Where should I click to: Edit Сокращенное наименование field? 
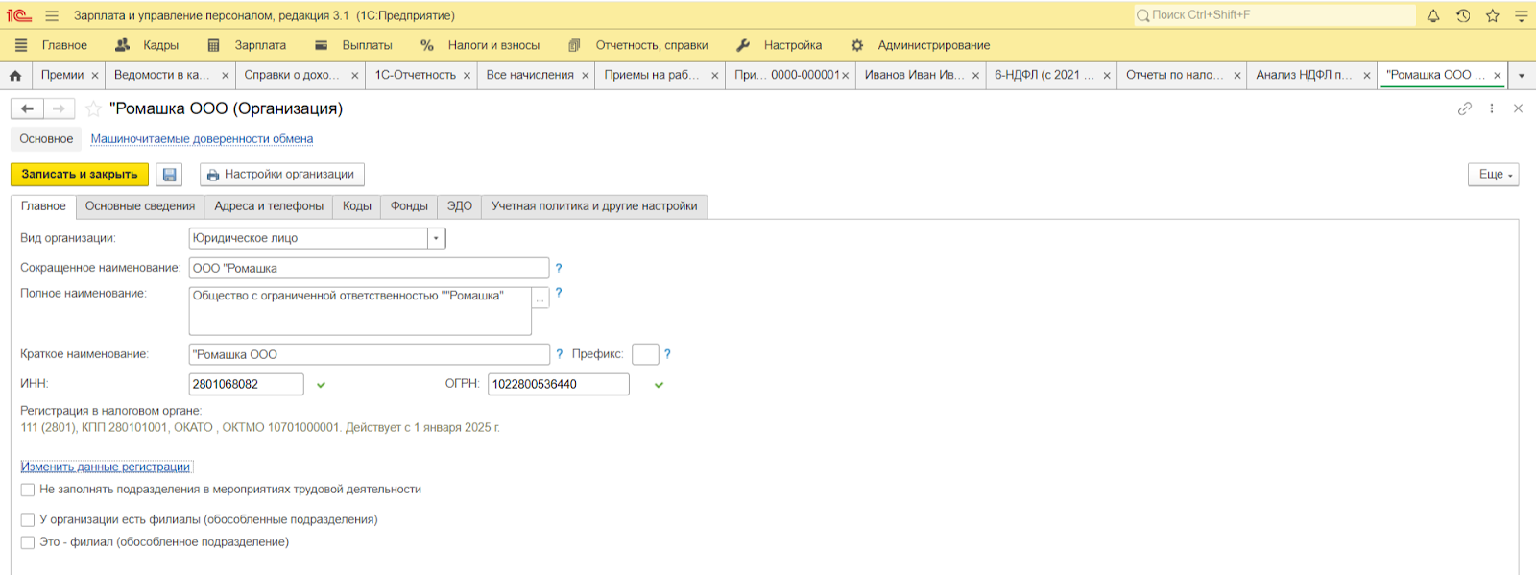(370, 268)
